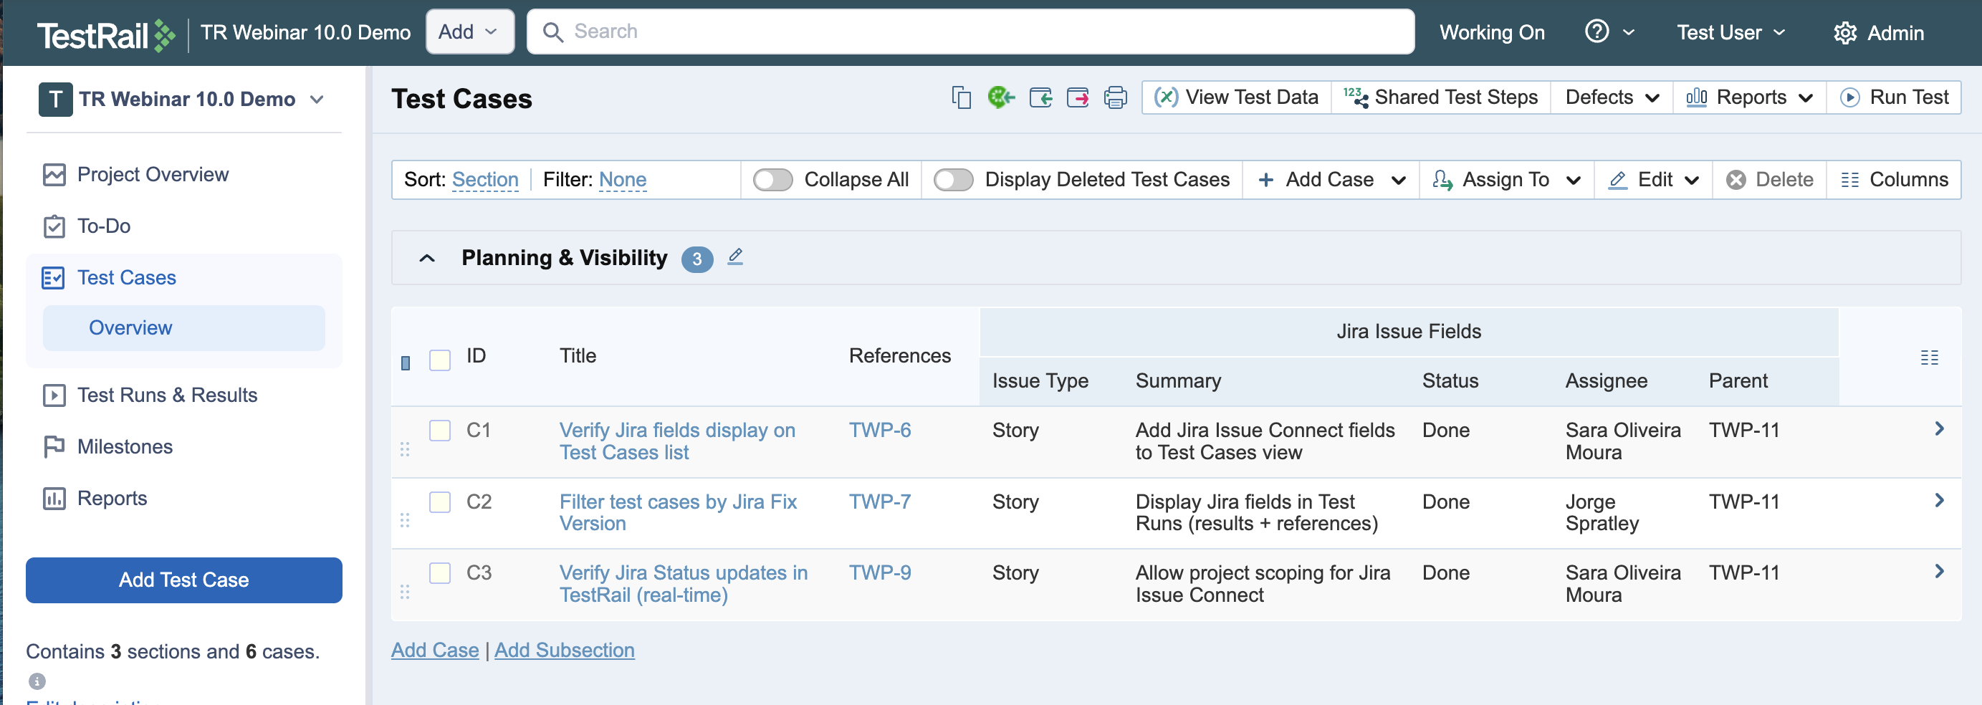Image resolution: width=1982 pixels, height=705 pixels.
Task: Open the Test User menu
Action: pyautogui.click(x=1730, y=32)
